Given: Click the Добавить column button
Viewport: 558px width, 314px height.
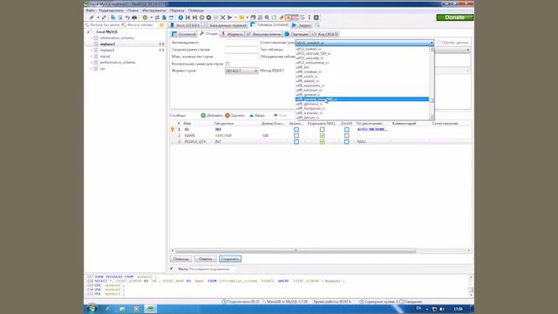Looking at the screenshot, I should pos(212,115).
